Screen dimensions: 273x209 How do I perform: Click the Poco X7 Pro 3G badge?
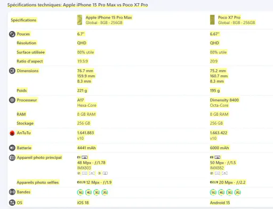[x=229, y=192]
